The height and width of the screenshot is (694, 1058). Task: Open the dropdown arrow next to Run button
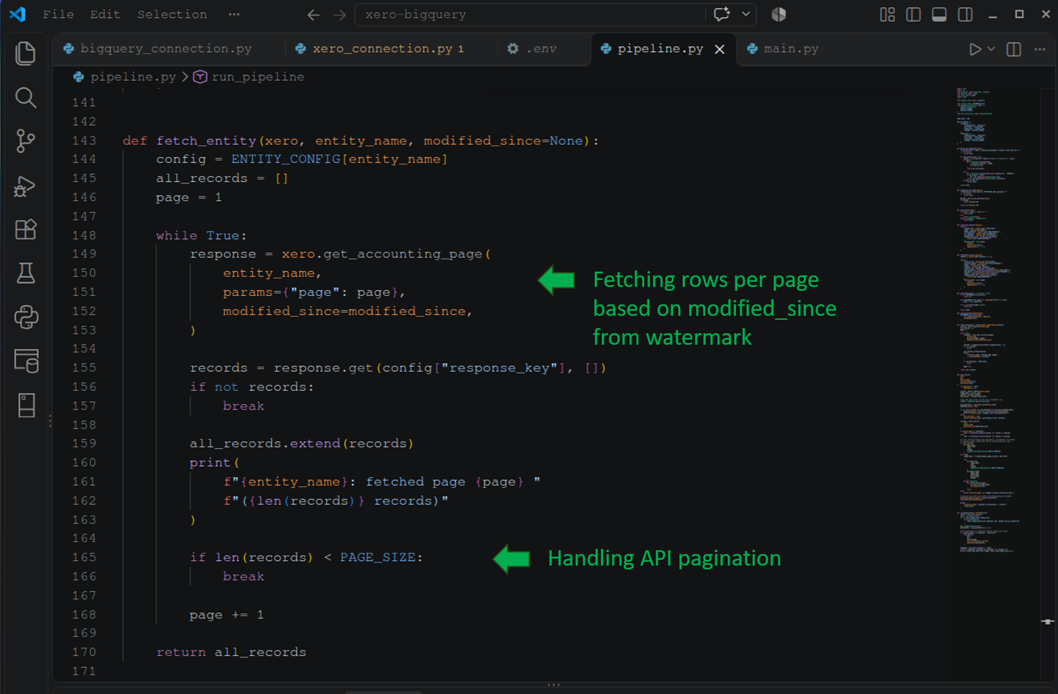pyautogui.click(x=991, y=49)
